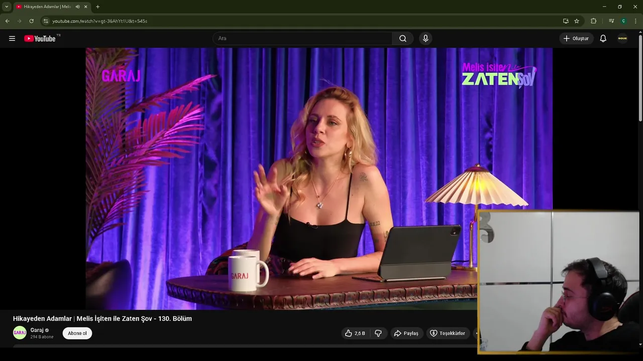Subscribe with the Abone ol button
This screenshot has width=643, height=361.
pos(77,333)
